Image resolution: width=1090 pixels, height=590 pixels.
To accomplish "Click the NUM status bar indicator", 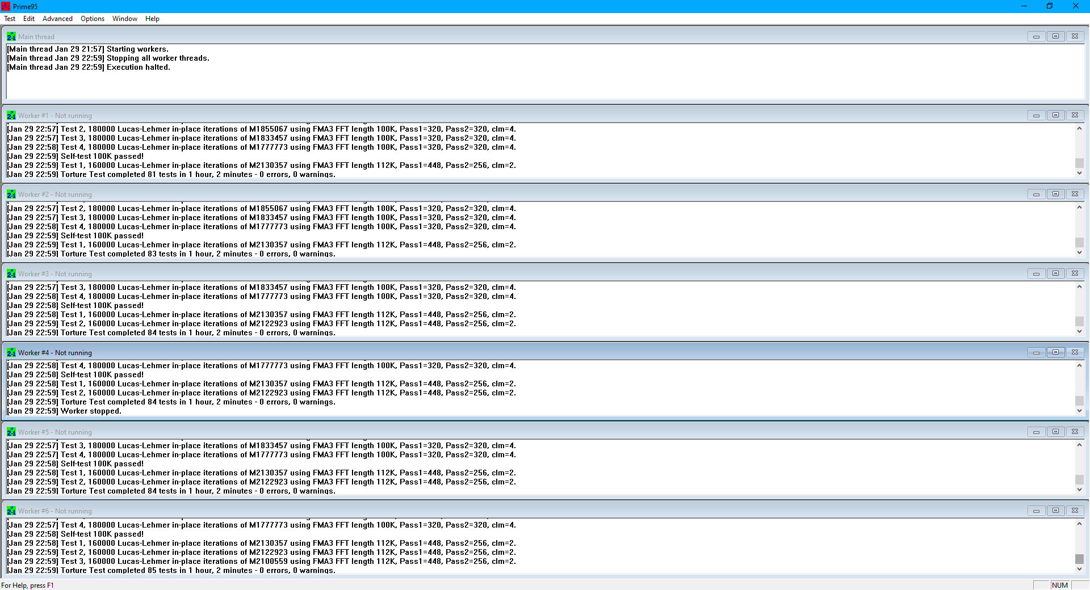I will click(x=1060, y=585).
